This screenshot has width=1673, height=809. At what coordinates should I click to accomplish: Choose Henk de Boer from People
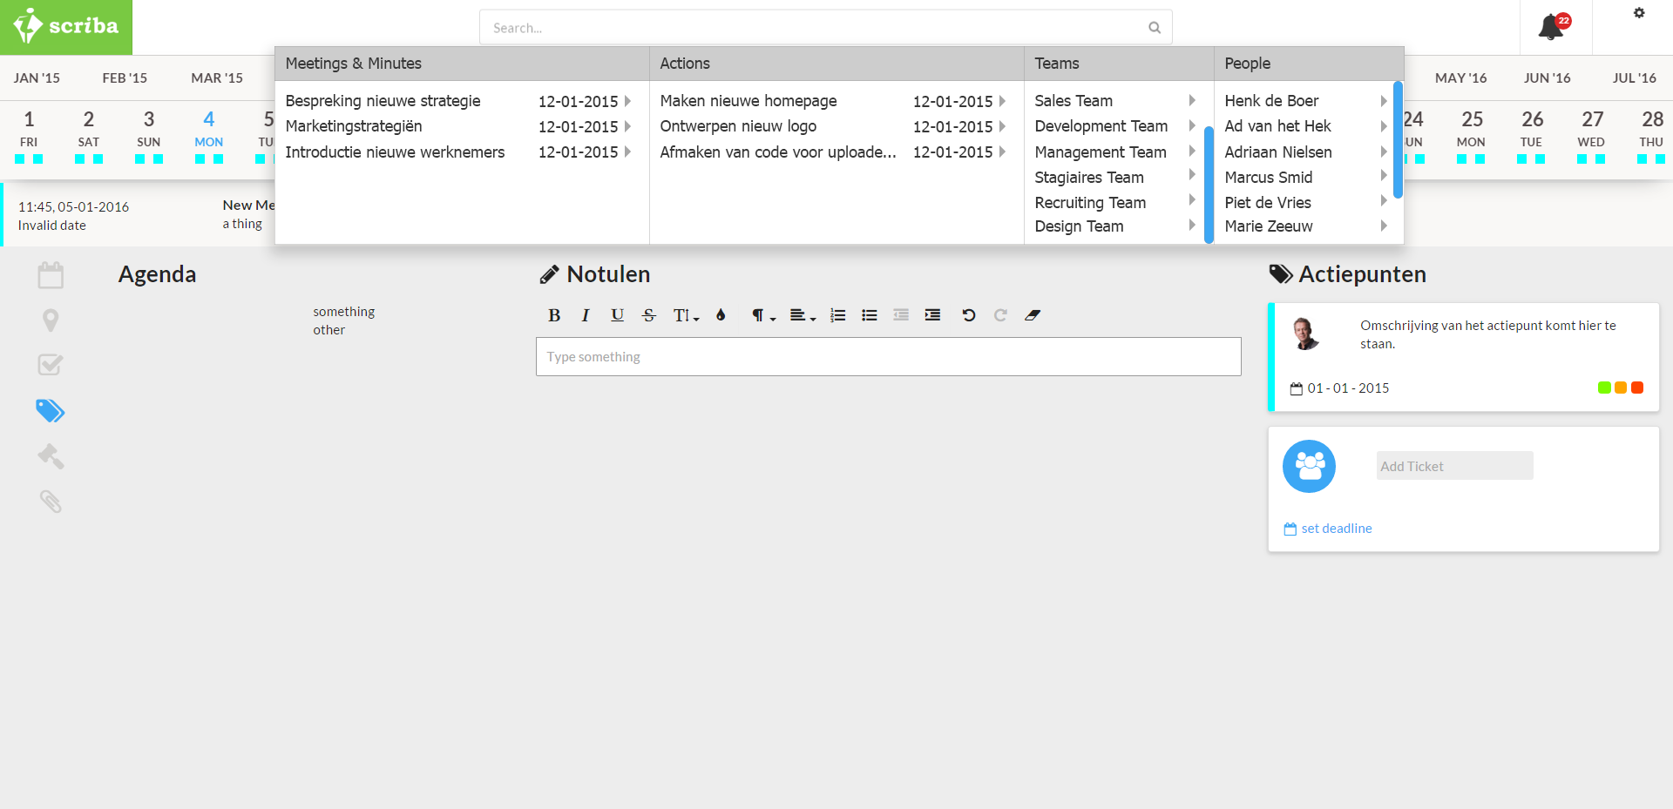(1271, 101)
